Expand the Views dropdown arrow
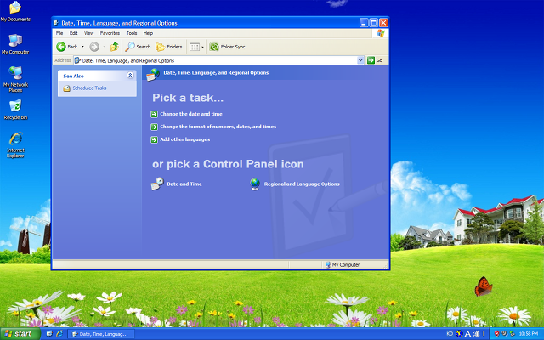 202,47
